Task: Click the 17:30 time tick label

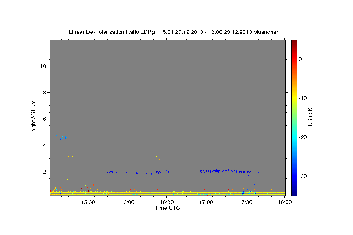Action: tap(245, 202)
